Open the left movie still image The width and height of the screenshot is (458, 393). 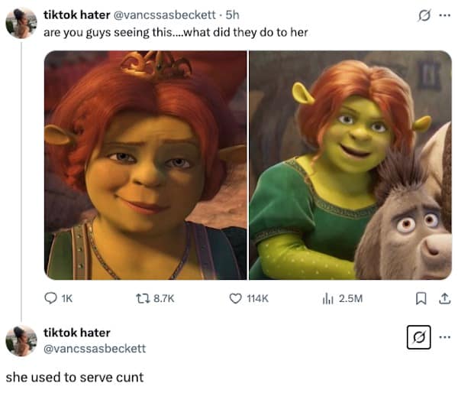point(145,165)
